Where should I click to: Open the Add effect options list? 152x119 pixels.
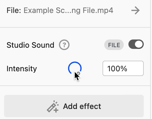pyautogui.click(x=74, y=106)
